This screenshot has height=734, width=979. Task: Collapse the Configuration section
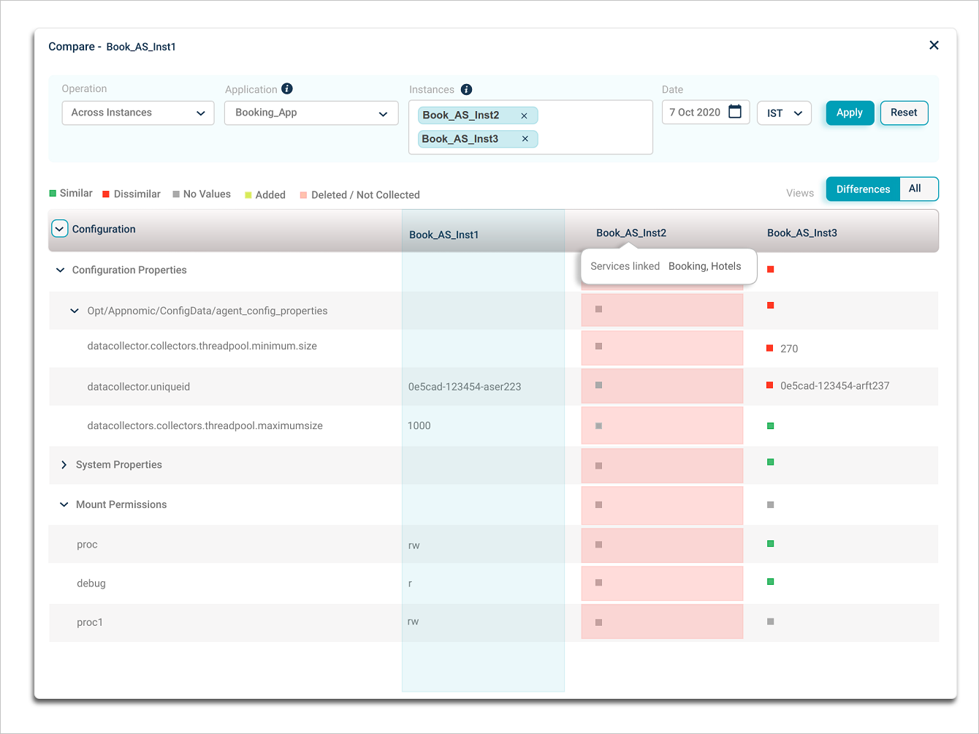(60, 229)
